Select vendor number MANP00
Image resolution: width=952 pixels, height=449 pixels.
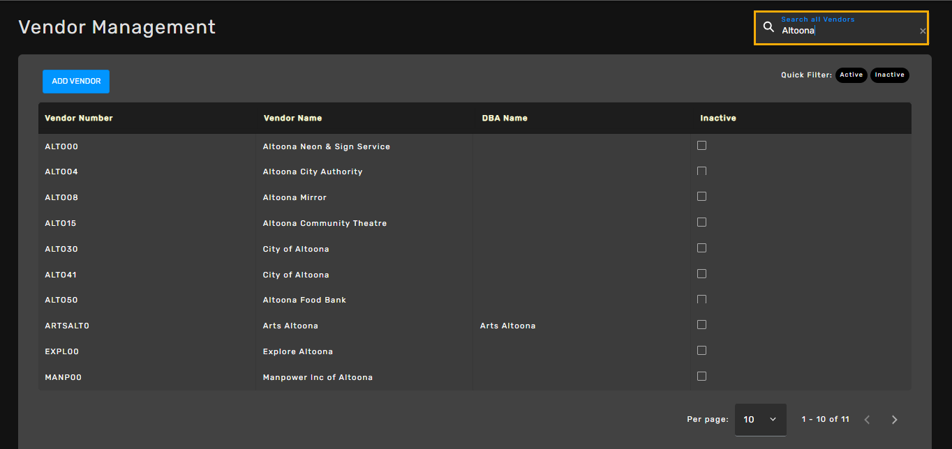pyautogui.click(x=64, y=378)
